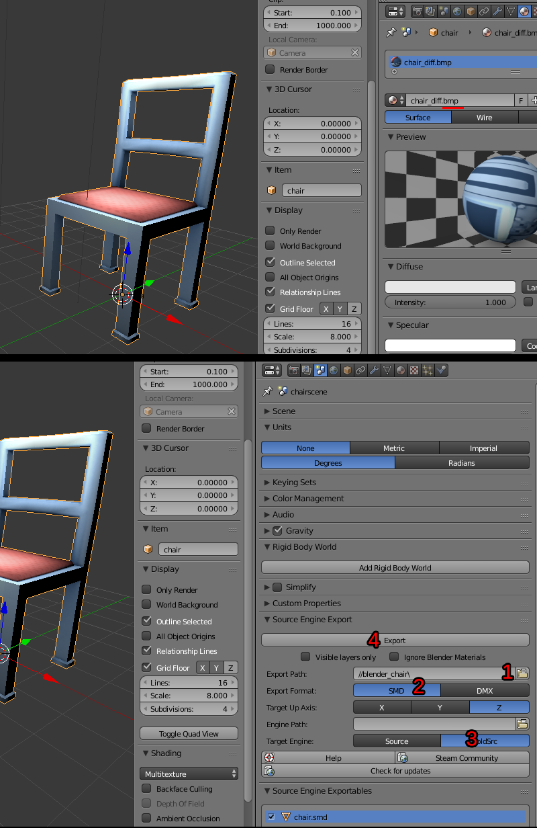Click the material preview sphere
The width and height of the screenshot is (537, 828).
coord(500,198)
